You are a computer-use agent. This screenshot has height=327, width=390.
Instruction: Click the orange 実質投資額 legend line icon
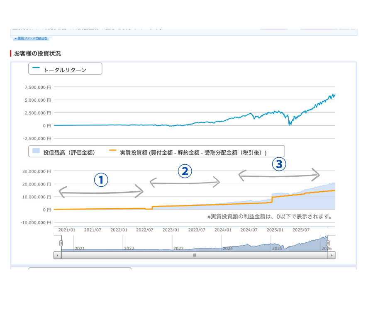(112, 151)
